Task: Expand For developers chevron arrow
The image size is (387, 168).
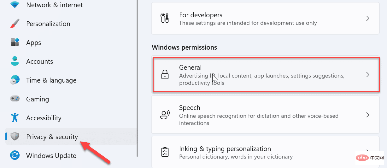Action: click(368, 19)
